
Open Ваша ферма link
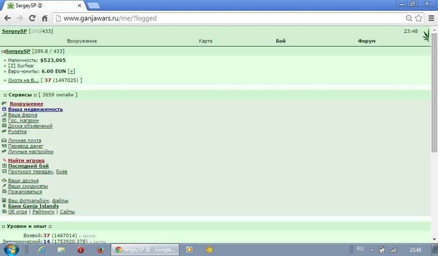(x=23, y=115)
